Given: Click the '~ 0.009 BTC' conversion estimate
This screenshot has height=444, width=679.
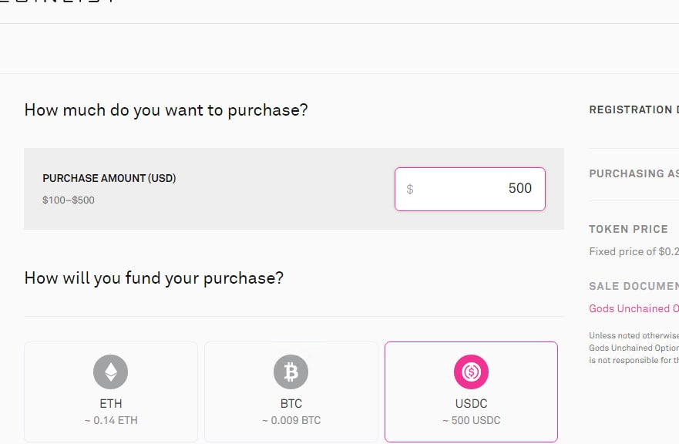Looking at the screenshot, I should pyautogui.click(x=291, y=421).
